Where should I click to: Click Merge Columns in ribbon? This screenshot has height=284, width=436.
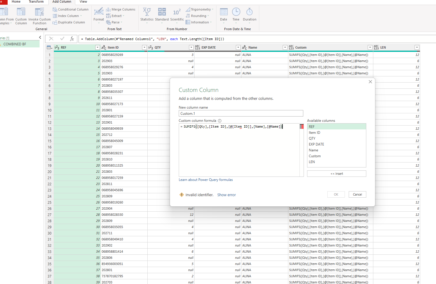121,9
